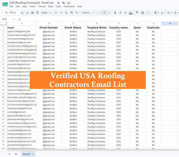Toggle strikethrough formatting
Viewport: 179px width, 157px height.
pos(125,13)
